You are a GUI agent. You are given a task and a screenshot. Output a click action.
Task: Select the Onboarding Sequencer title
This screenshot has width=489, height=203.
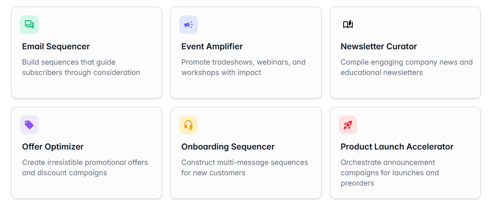coord(228,147)
